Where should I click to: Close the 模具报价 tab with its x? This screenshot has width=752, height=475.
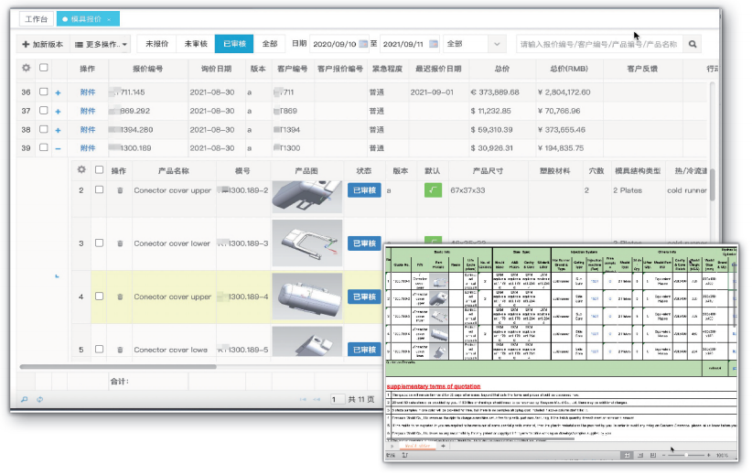pos(110,19)
